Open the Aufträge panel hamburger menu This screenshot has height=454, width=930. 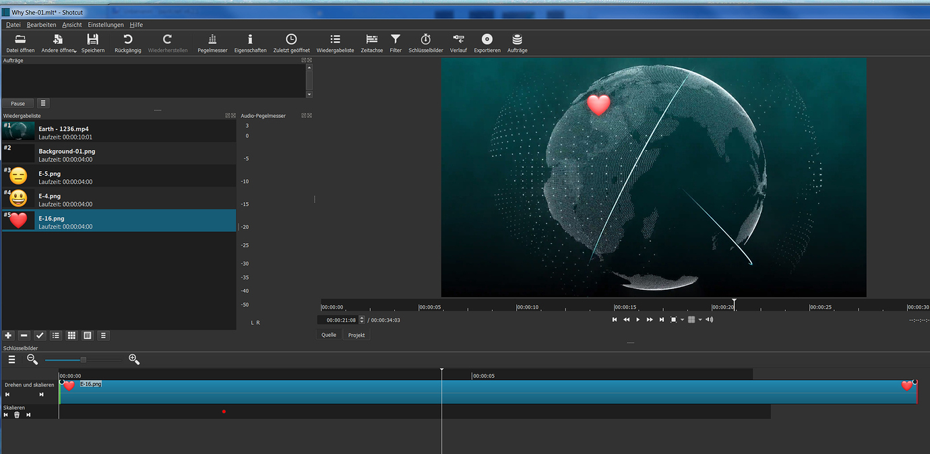pos(42,104)
